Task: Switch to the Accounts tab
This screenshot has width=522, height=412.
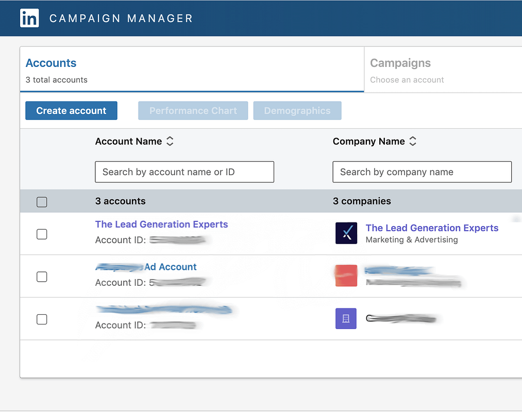Action: [x=192, y=70]
